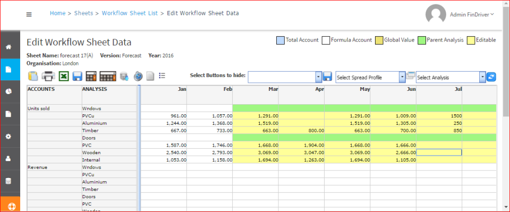The width and height of the screenshot is (510, 212).
Task: Click the grey document icon in sidebar
Action: [x=9, y=114]
